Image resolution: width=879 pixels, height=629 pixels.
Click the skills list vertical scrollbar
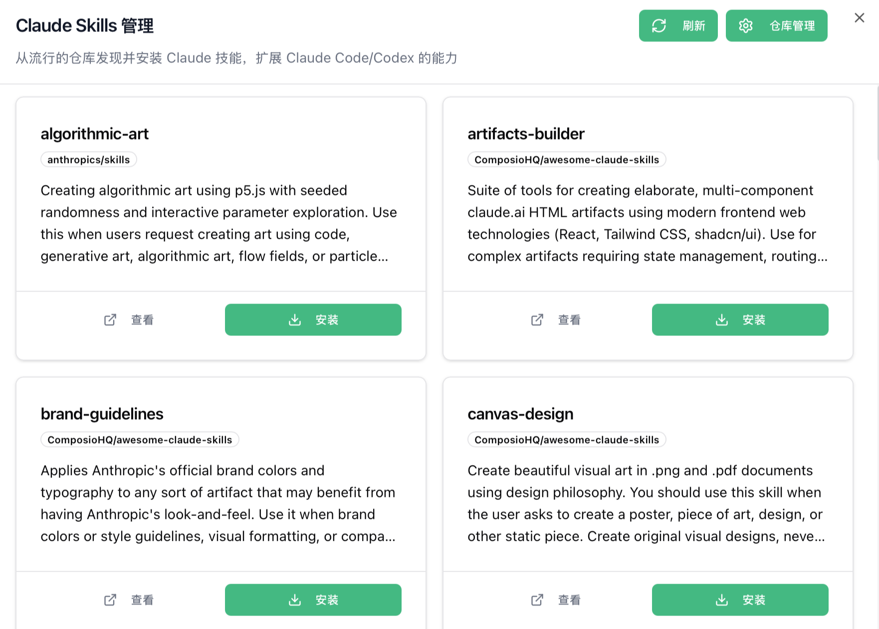point(877,123)
